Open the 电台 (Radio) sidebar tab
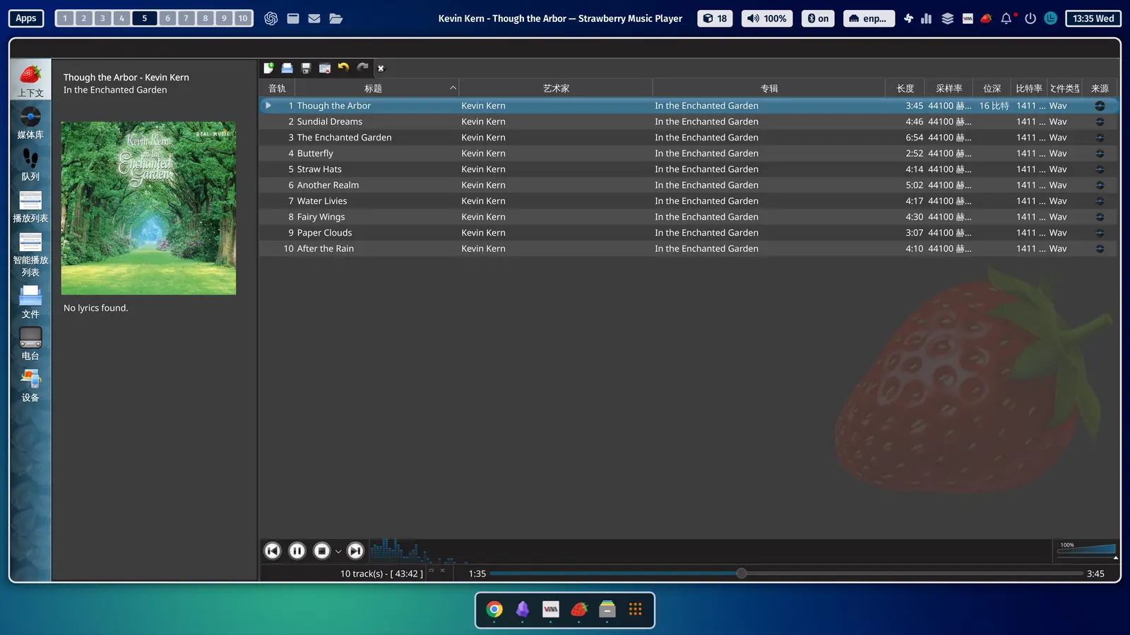Viewport: 1130px width, 635px height. (30, 344)
